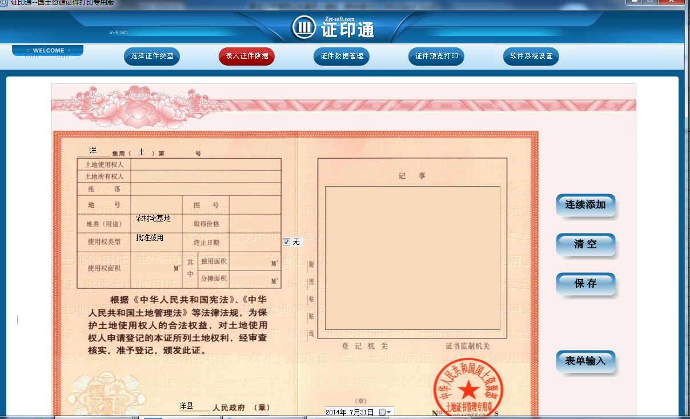The width and height of the screenshot is (690, 419).
Task: Open the calendar icon in the date picker
Action: [x=382, y=412]
